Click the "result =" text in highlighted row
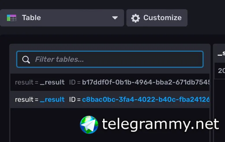Image resolution: width=225 pixels, height=142 pixels. (x=27, y=100)
